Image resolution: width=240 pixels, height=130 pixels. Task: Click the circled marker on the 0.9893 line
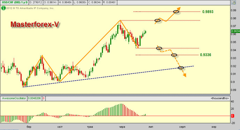click(176, 11)
